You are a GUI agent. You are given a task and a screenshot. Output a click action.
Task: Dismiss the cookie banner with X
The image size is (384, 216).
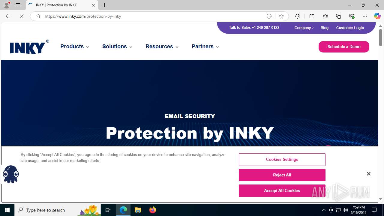368,174
